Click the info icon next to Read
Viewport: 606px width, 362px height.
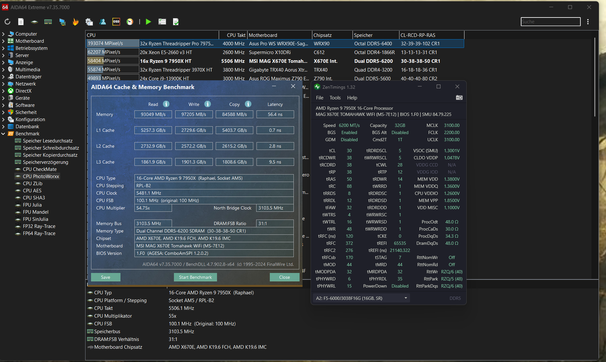[166, 104]
